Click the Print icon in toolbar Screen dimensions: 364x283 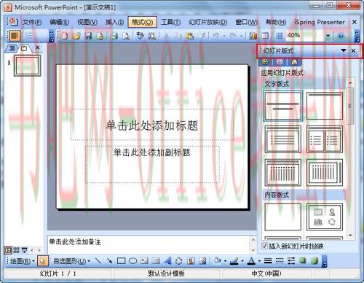click(114, 36)
